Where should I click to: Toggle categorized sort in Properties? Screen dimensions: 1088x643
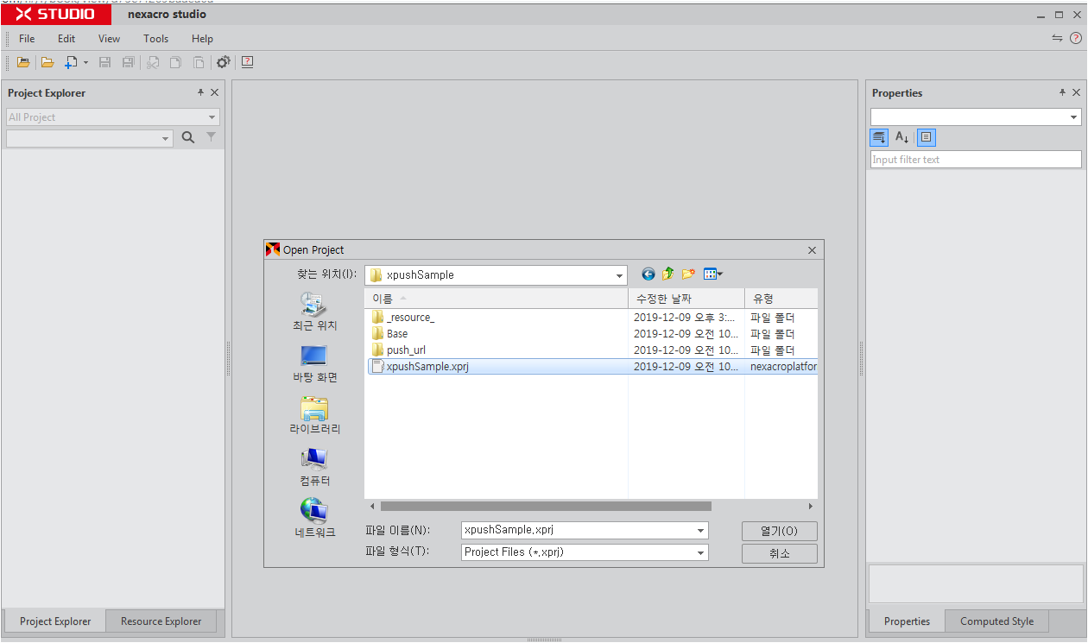tap(879, 137)
